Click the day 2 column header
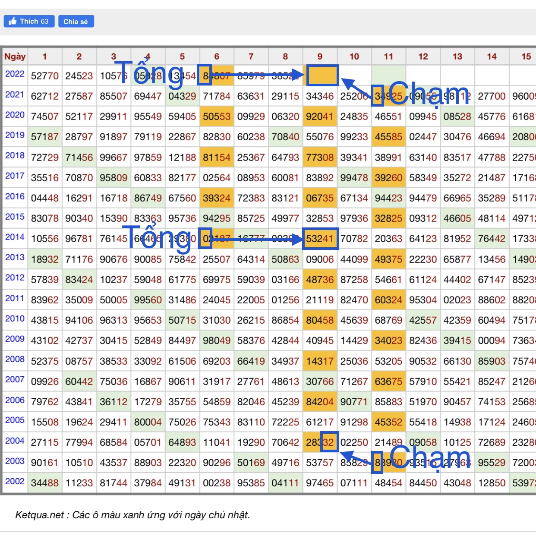This screenshot has width=536, height=536. coord(79,57)
